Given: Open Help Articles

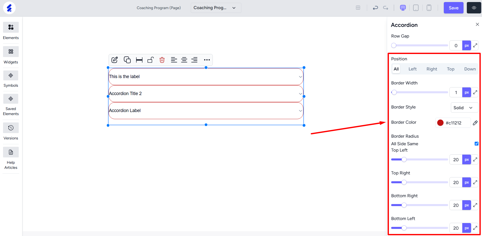Looking at the screenshot, I should click(11, 152).
